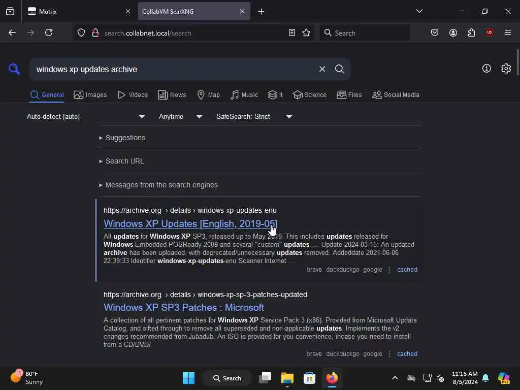Viewport: 520px width, 390px height.
Task: Open the Pocket save icon
Action: [x=435, y=32]
